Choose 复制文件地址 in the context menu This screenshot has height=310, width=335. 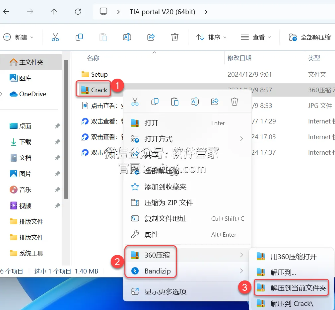[x=187, y=218]
